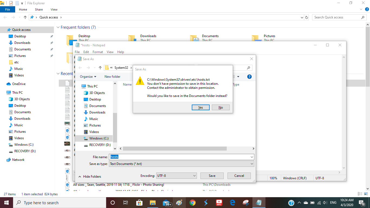
Task: Select Videos in the Save As folder tree
Action: pos(94,132)
